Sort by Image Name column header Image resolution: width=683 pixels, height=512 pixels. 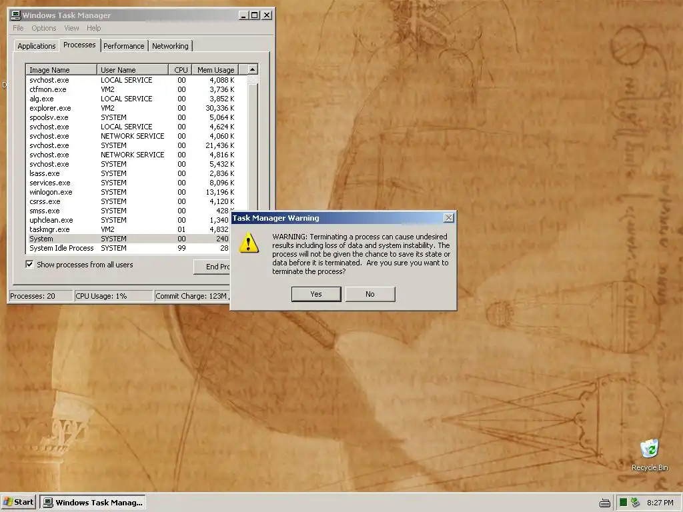pos(61,69)
